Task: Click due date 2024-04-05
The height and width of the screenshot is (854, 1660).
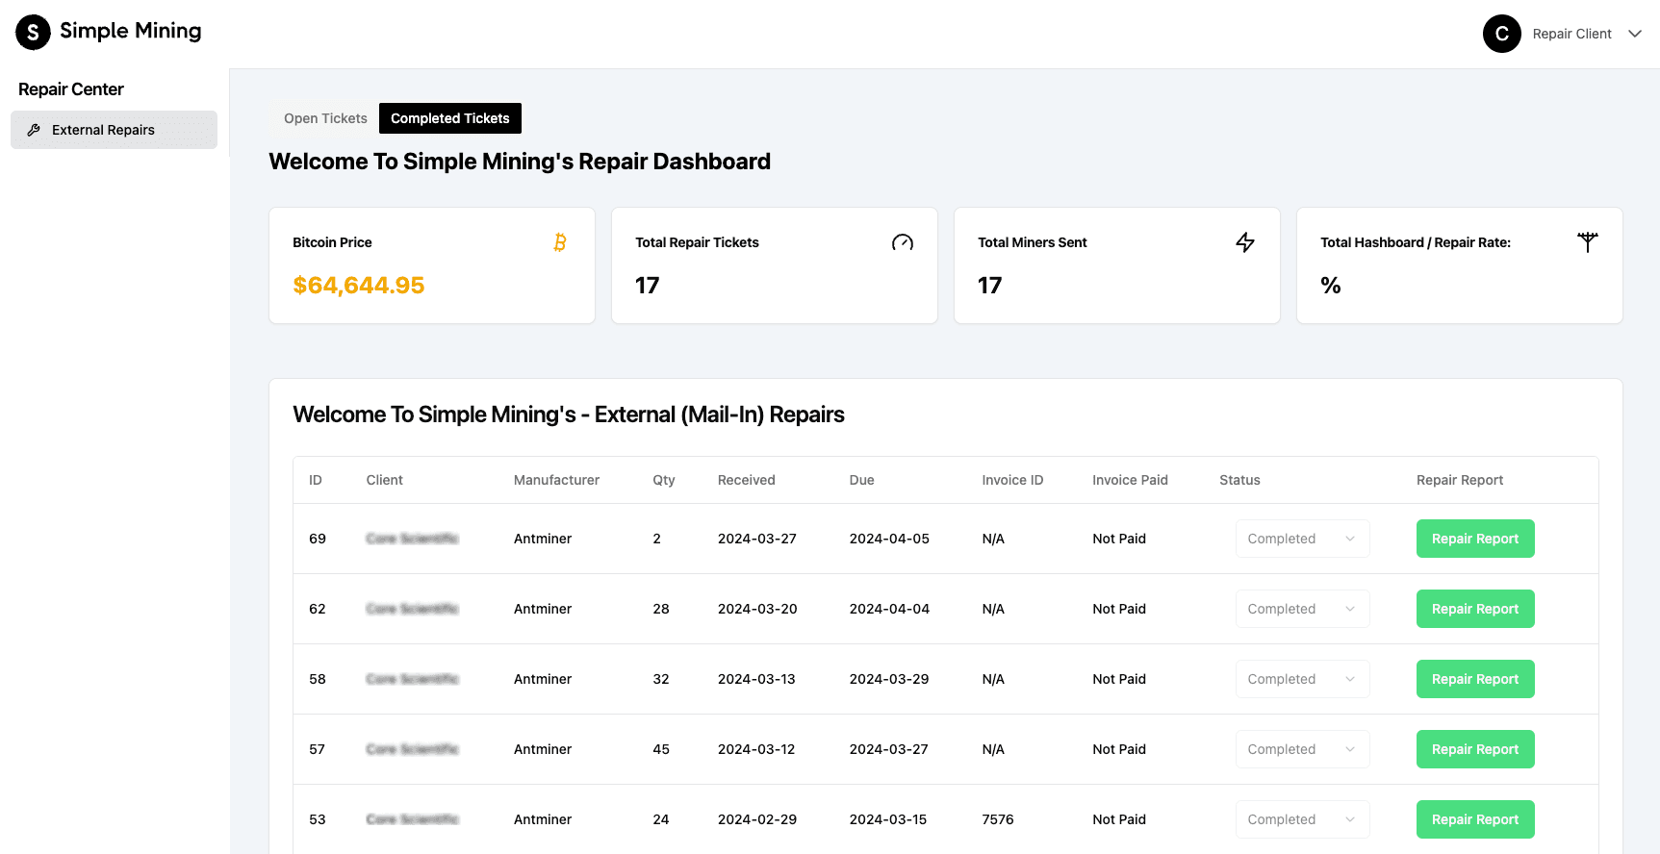Action: tap(889, 539)
